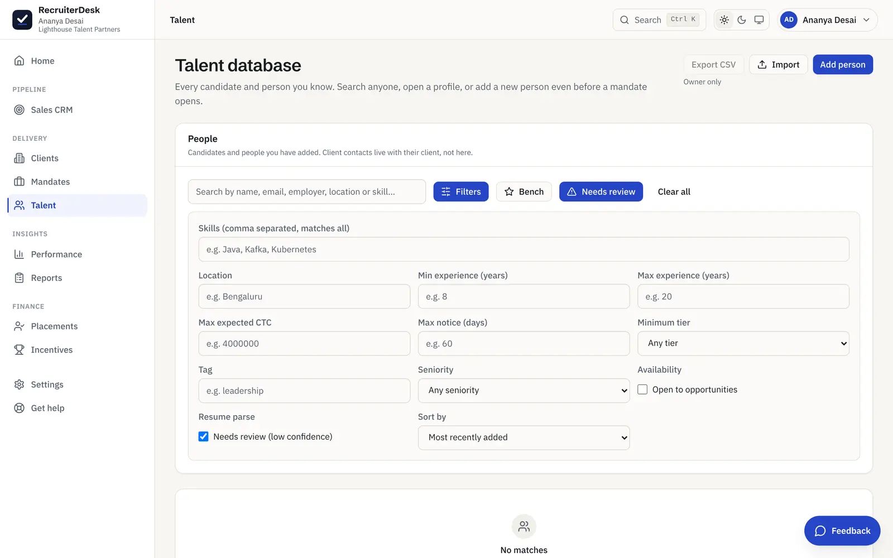Switch to light theme sun icon
893x558 pixels.
point(724,20)
